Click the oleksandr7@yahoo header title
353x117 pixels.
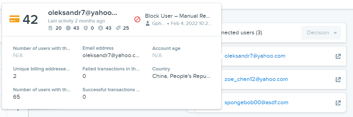[x=83, y=12]
